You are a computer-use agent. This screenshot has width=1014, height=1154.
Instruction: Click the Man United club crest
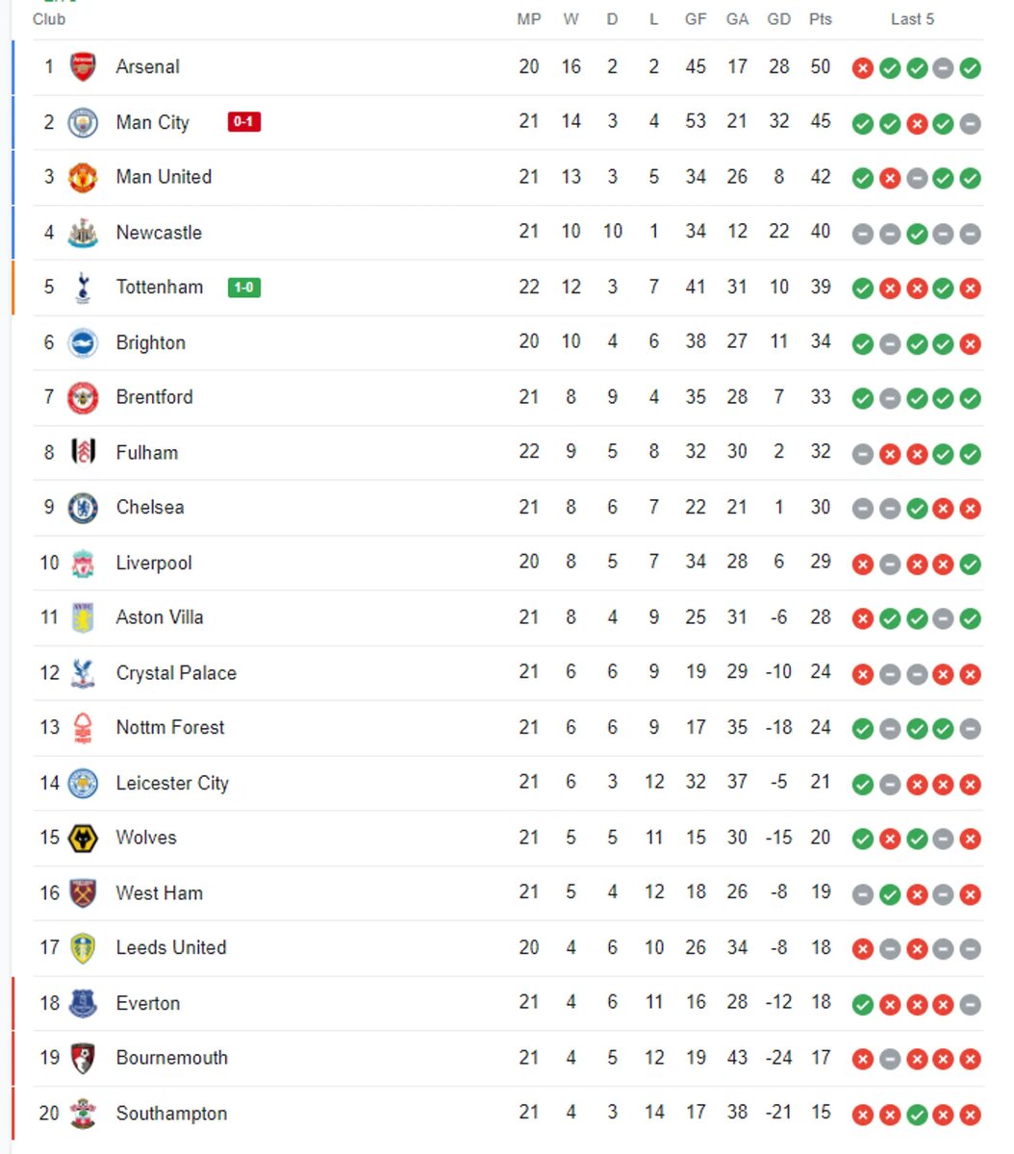click(x=83, y=177)
